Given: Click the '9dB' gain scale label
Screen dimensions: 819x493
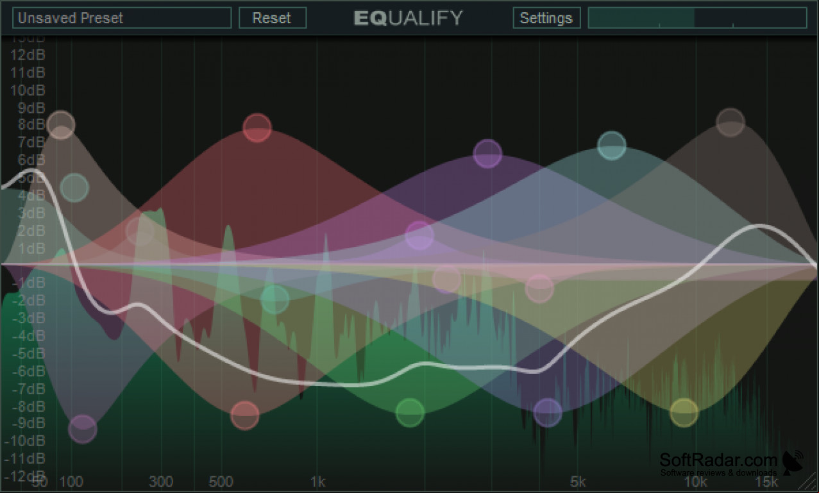Looking at the screenshot, I should point(31,108).
